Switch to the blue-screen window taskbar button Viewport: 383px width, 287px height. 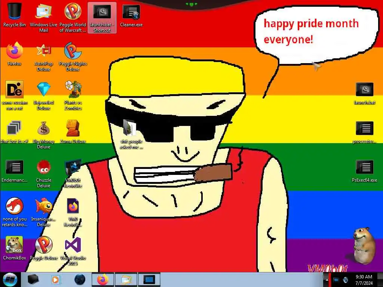pyautogui.click(x=149, y=280)
